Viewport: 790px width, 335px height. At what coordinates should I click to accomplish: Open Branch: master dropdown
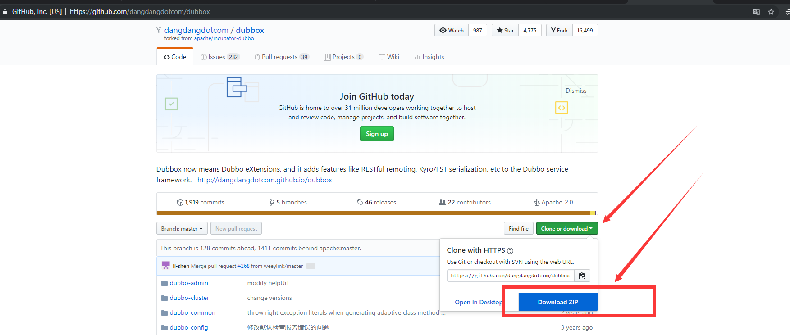pyautogui.click(x=182, y=228)
